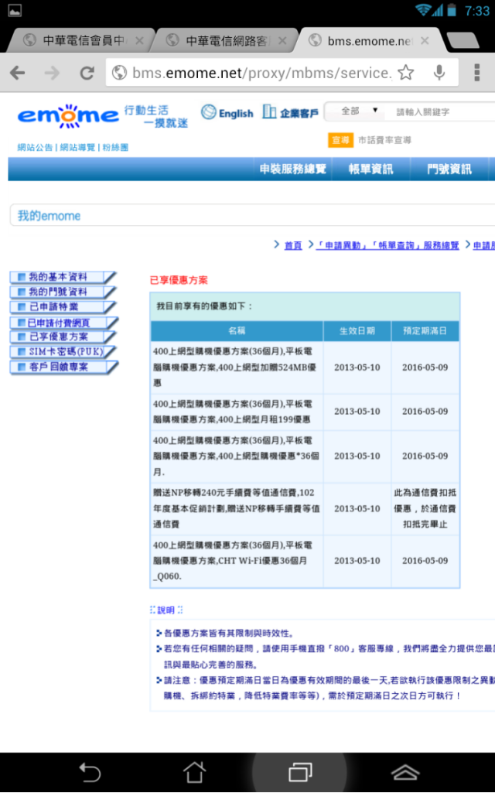The image size is (495, 793).
Task: Close the 中華電信會員中 tab
Action: tap(139, 40)
